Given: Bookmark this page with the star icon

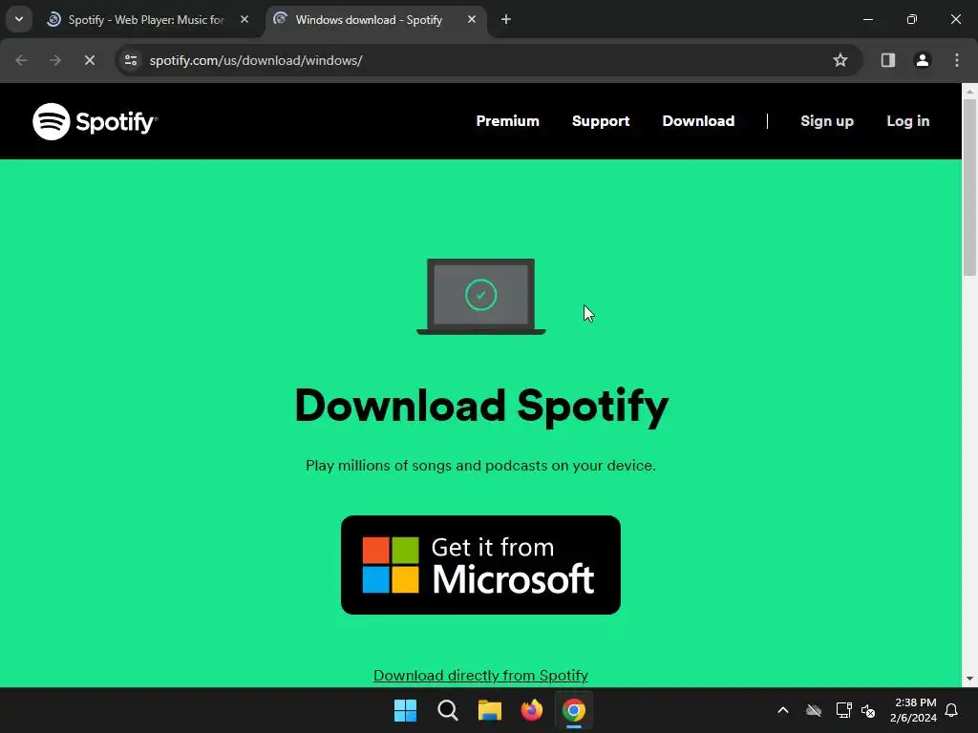Looking at the screenshot, I should 840,60.
